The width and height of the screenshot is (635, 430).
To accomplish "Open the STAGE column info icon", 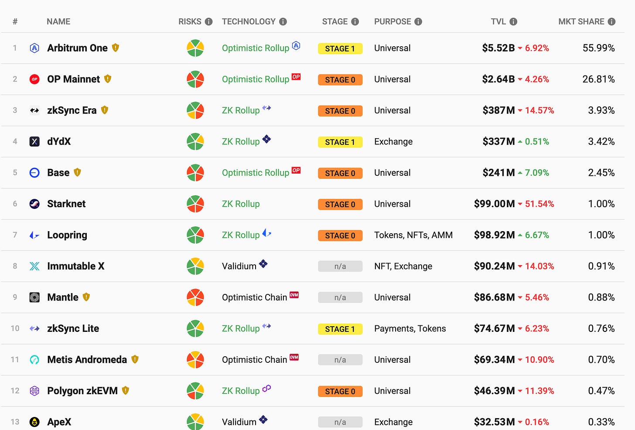I will pos(355,21).
